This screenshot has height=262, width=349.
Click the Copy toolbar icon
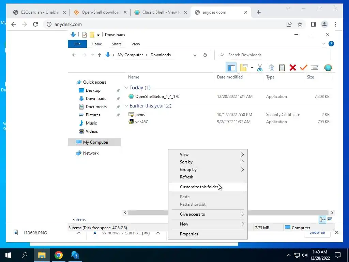271,68
